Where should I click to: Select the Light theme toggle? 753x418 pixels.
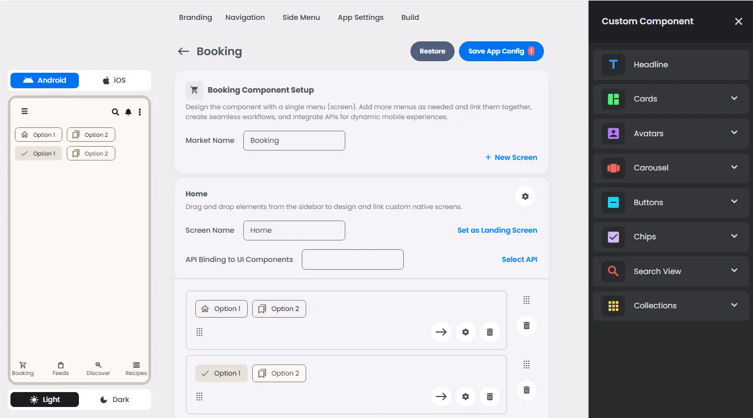pyautogui.click(x=45, y=400)
